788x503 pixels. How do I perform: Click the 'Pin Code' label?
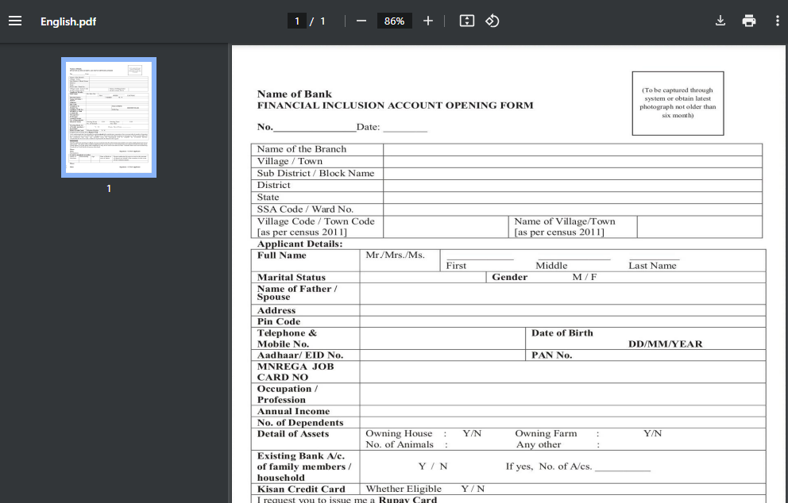[278, 322]
